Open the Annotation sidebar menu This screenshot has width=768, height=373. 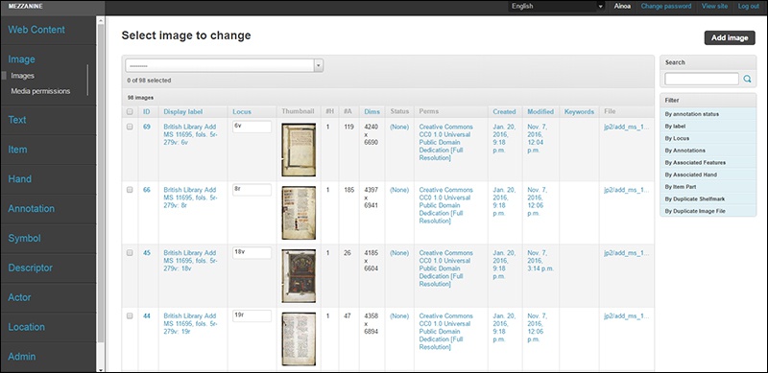32,208
